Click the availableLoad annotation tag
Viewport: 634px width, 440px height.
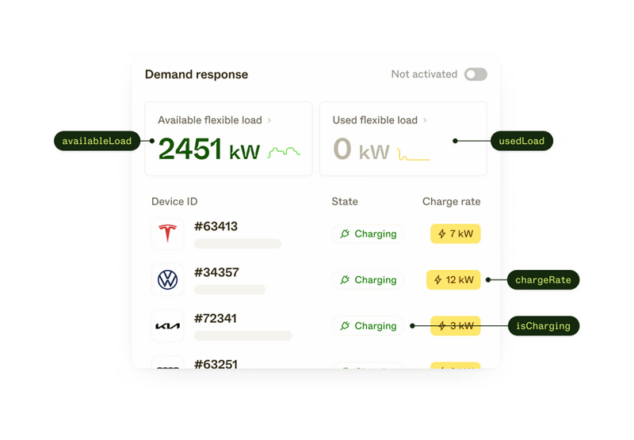[x=97, y=141]
